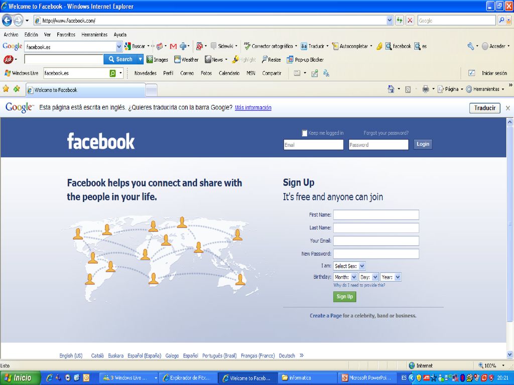Open the Ayuda menu
The image size is (514, 385).
[120, 35]
